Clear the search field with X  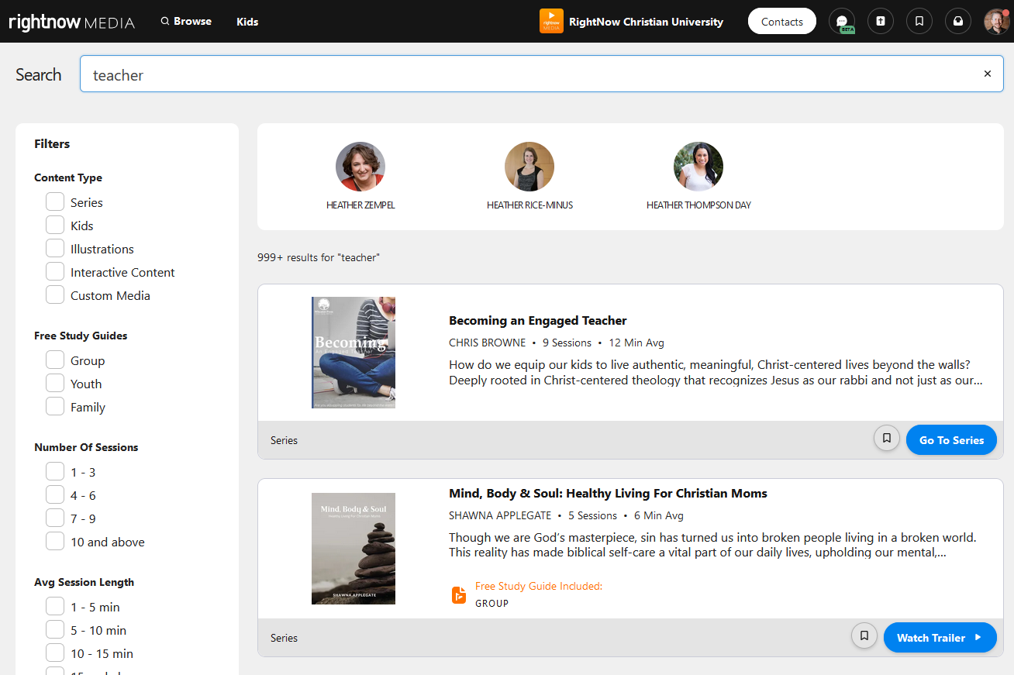point(988,74)
